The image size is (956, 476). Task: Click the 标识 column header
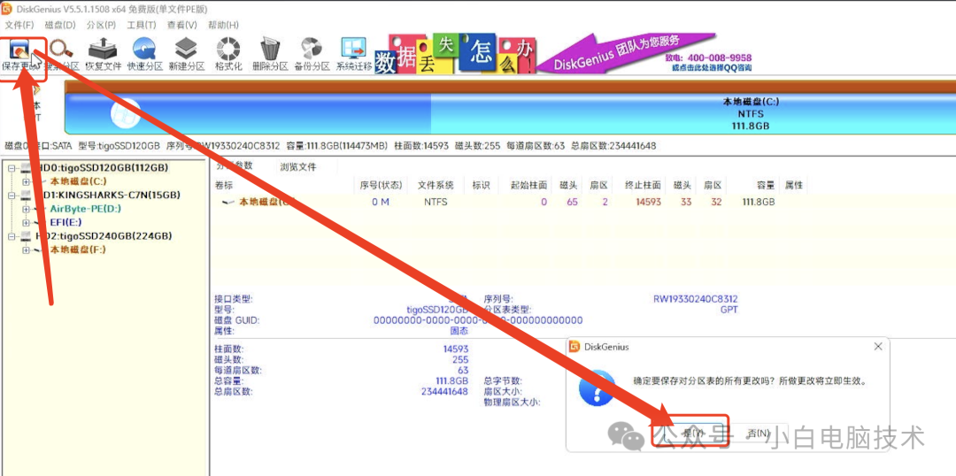[x=481, y=185]
